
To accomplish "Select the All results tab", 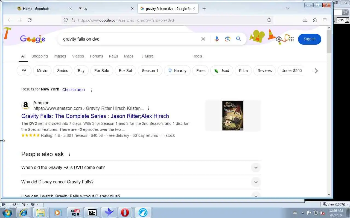I will pos(23,56).
